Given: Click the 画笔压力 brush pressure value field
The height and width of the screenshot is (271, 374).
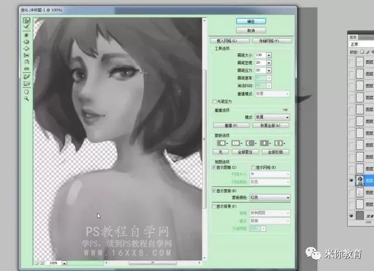Looking at the screenshot, I should [261, 70].
